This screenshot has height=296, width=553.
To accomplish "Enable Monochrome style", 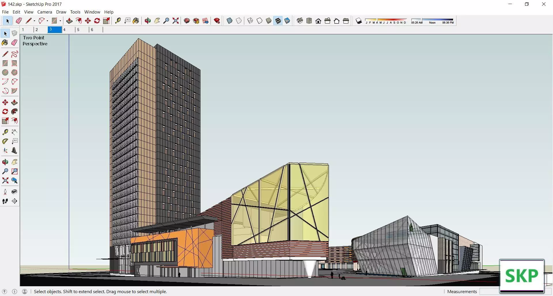I will [x=287, y=21].
